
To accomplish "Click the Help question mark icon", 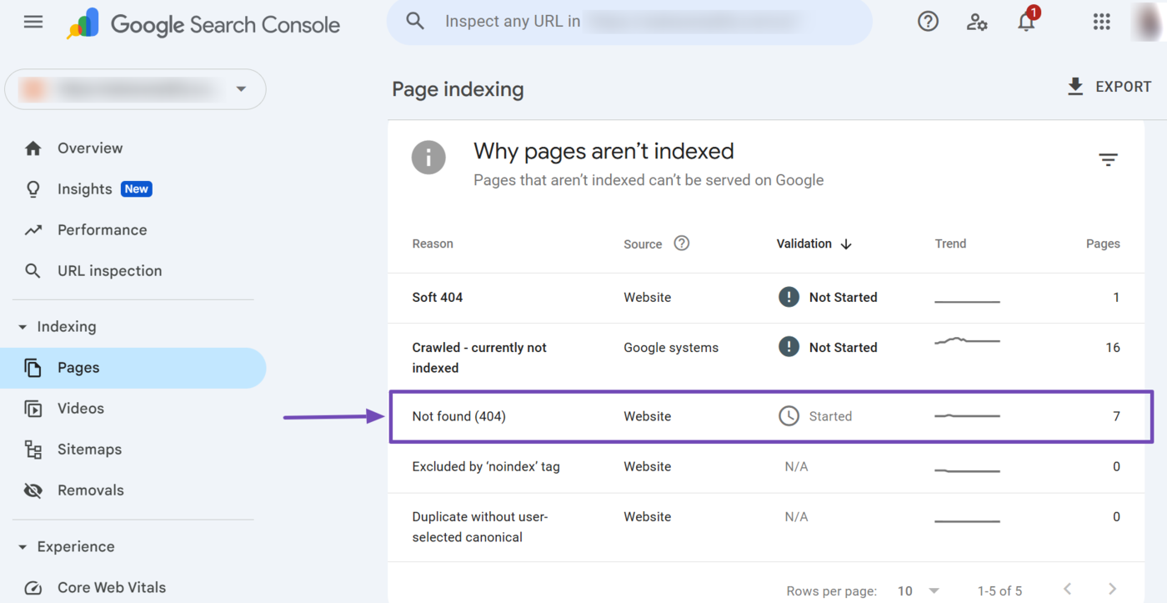I will click(x=928, y=22).
